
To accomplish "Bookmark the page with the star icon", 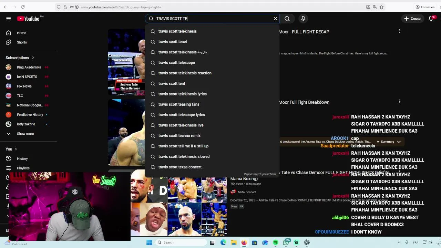I will tap(381, 7).
